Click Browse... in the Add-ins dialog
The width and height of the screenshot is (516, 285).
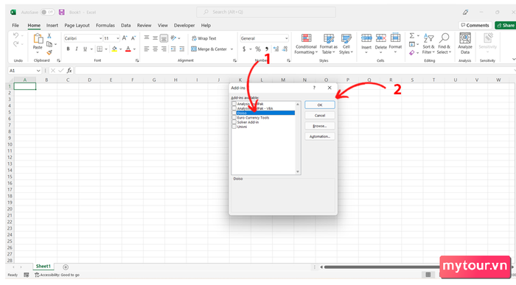coord(319,126)
